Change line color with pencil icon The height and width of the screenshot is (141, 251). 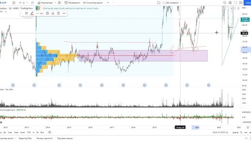(x=32, y=13)
